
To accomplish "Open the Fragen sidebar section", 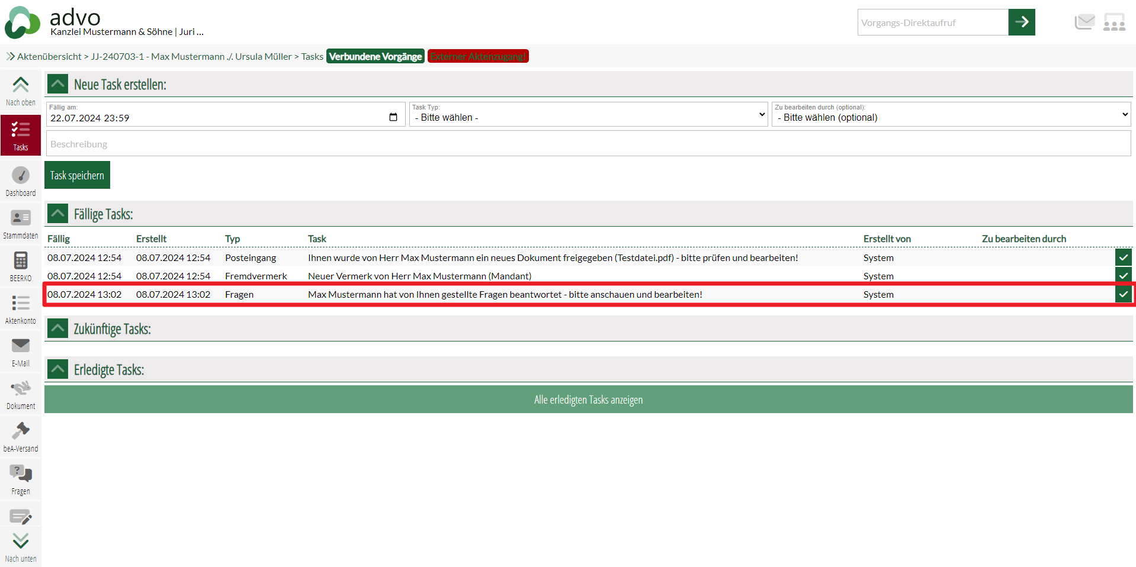I will (x=21, y=479).
